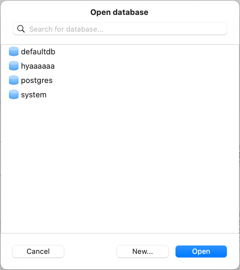Choose system from the database list
240x270 pixels.
pyautogui.click(x=33, y=94)
